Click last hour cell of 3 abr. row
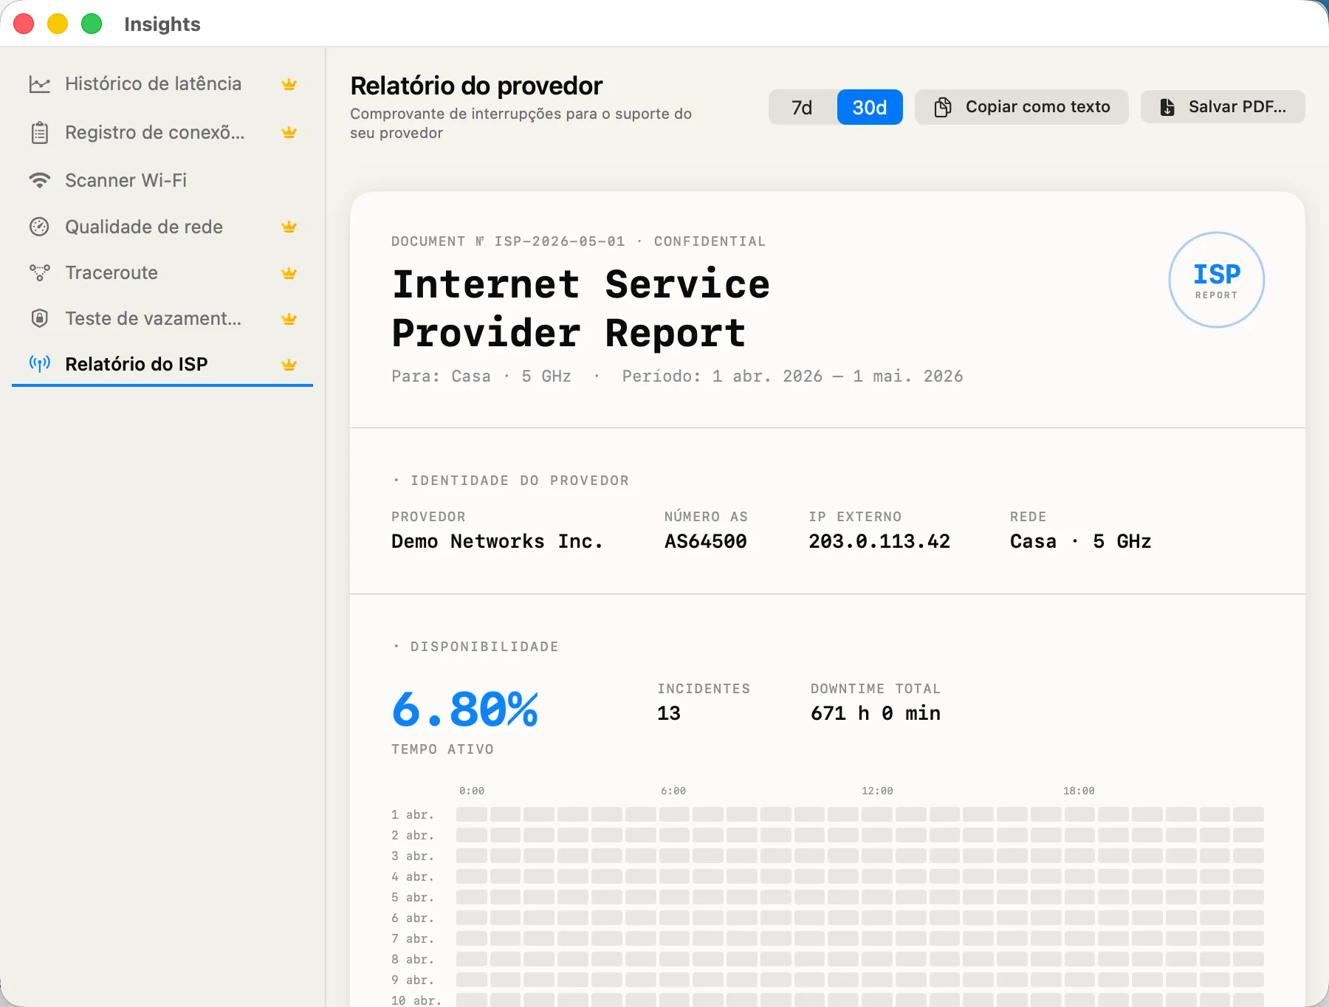Screen dimensions: 1329x1007 click(1249, 856)
